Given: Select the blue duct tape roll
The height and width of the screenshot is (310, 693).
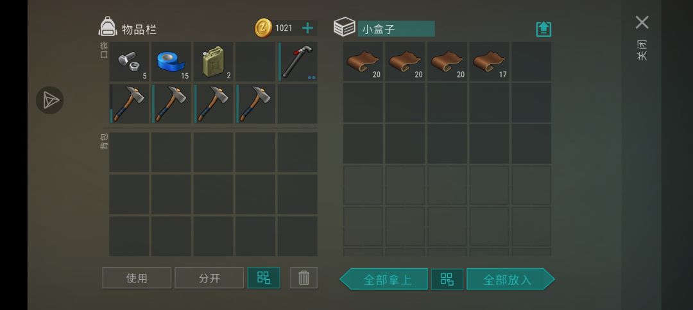Looking at the screenshot, I should [171, 62].
